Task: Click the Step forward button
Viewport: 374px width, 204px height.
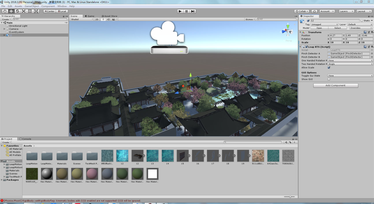Action: point(193,11)
